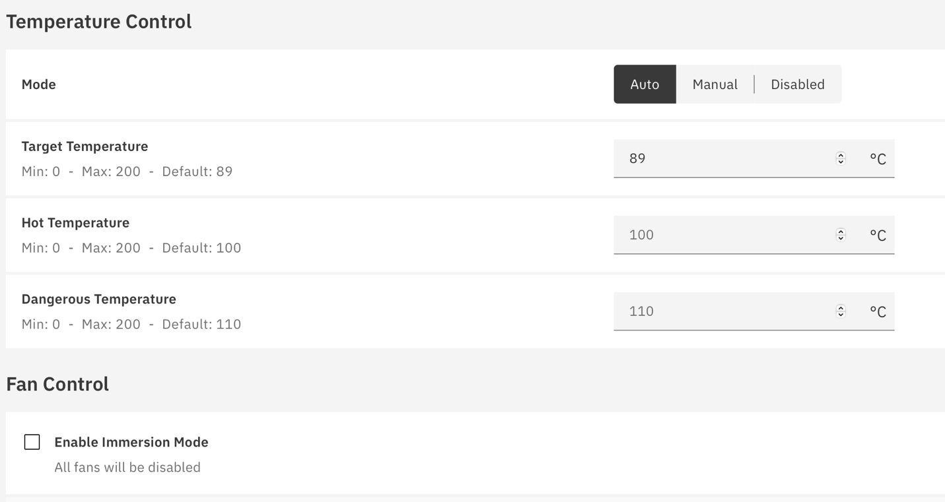Enable Immersion Mode checkbox
The width and height of the screenshot is (945, 502).
32,442
